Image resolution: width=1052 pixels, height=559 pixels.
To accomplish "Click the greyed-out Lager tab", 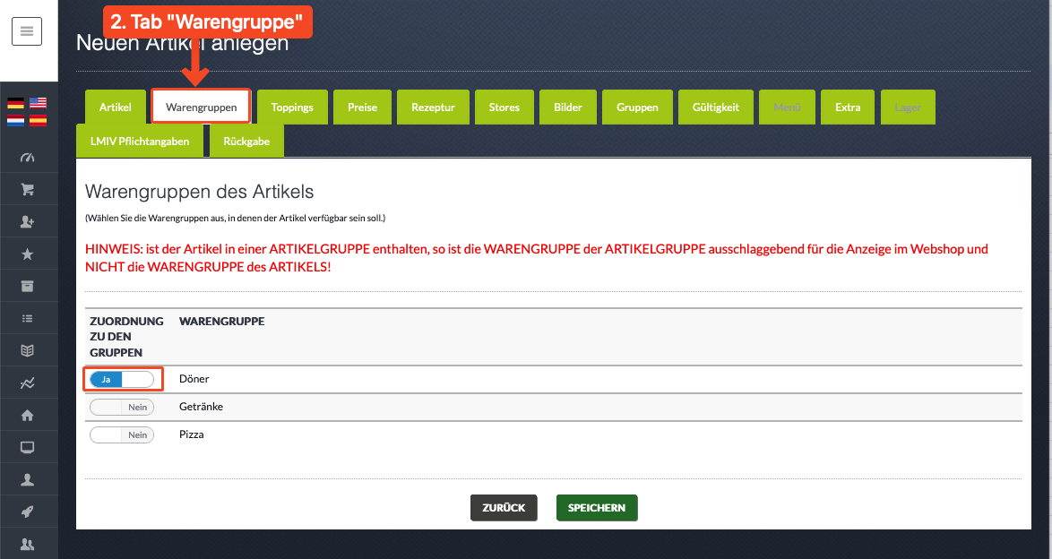I will pyautogui.click(x=908, y=107).
